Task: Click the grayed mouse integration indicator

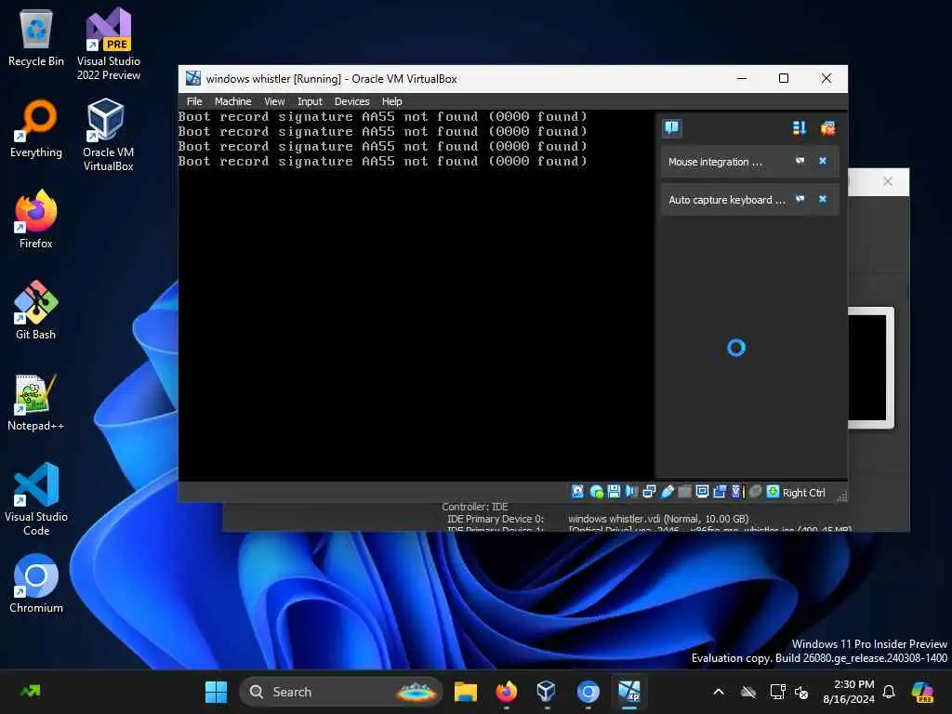Action: click(x=755, y=492)
